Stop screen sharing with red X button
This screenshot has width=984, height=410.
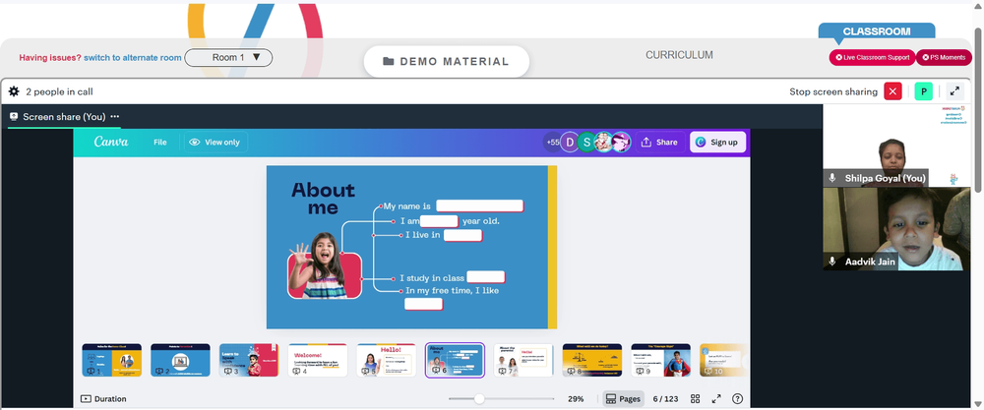click(892, 91)
